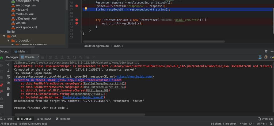Click the editor horizontal scrollbar
The image size is (274, 126).
[154, 41]
